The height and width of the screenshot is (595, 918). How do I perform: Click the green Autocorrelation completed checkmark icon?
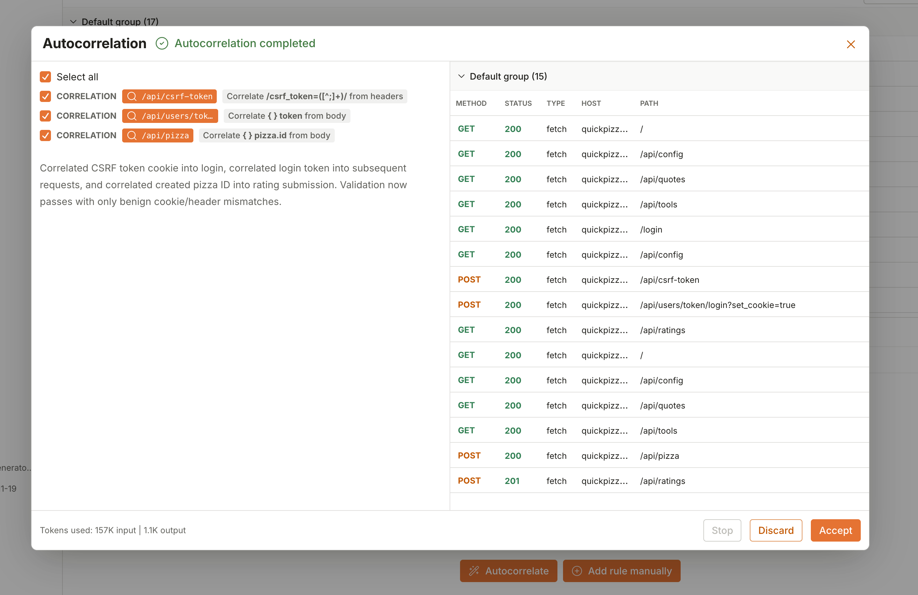162,43
